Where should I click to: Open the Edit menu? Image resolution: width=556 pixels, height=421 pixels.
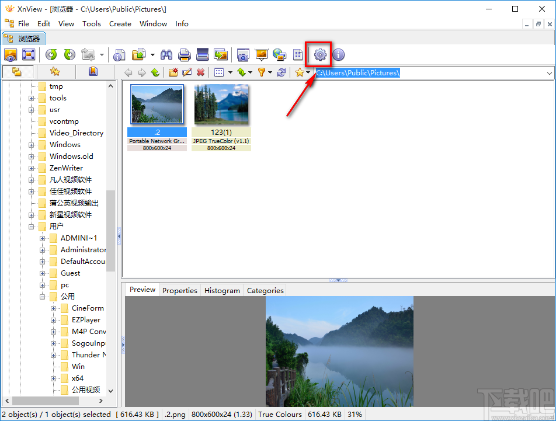pyautogui.click(x=44, y=24)
